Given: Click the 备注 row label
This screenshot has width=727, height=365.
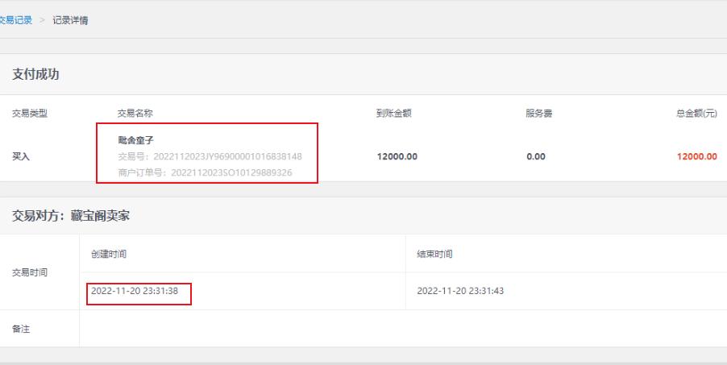Looking at the screenshot, I should point(21,329).
